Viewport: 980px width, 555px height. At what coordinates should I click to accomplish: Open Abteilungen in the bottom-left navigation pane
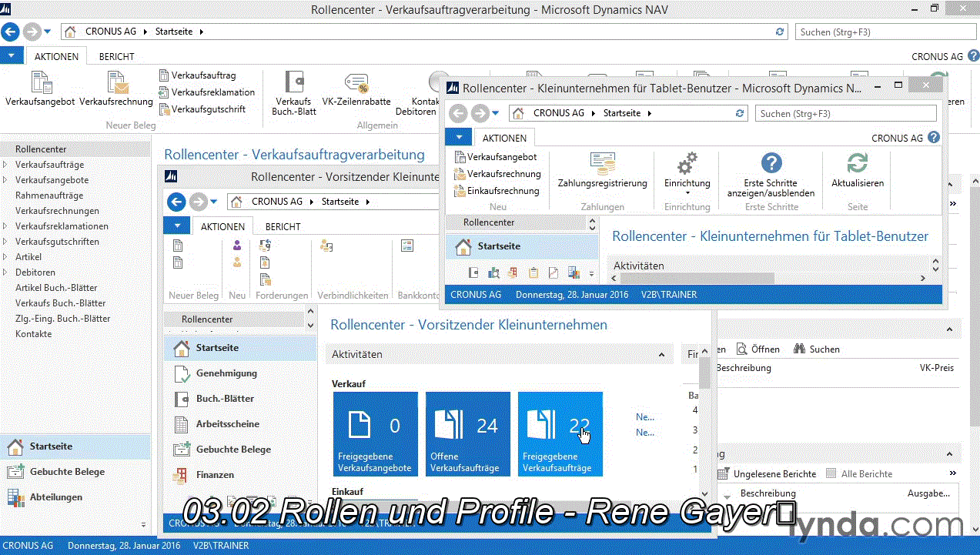point(55,497)
